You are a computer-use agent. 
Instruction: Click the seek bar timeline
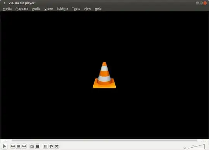point(104,140)
